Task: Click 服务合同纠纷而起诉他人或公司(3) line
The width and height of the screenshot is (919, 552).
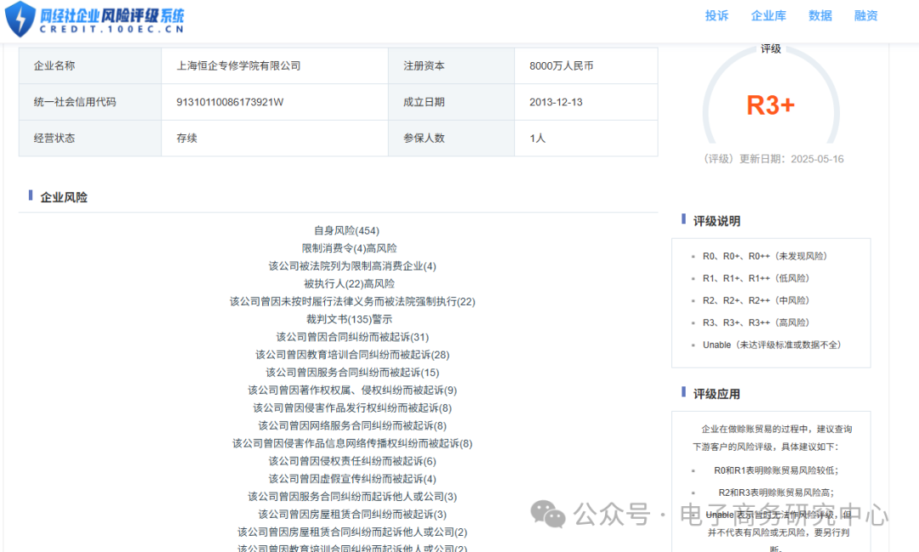Action: pos(352,497)
